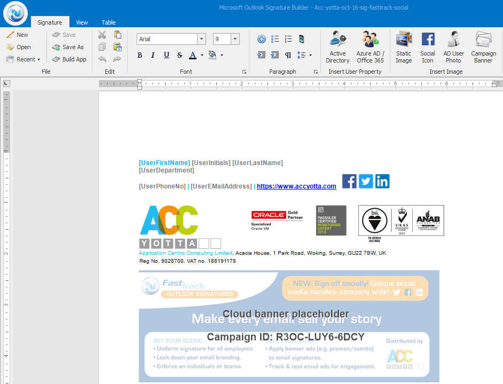Toggle italic formatting
This screenshot has width=503, height=384.
[x=153, y=55]
